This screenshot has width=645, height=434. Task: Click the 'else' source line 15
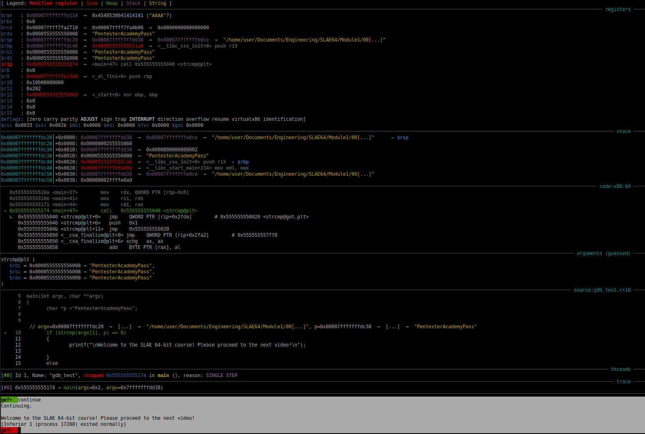[x=52, y=363]
